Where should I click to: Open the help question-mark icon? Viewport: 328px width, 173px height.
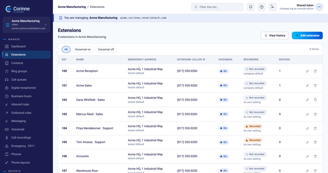[x=261, y=7]
